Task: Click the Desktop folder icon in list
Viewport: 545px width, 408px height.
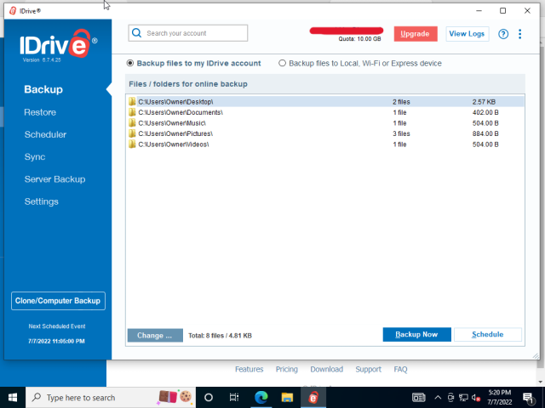Action: [x=132, y=102]
